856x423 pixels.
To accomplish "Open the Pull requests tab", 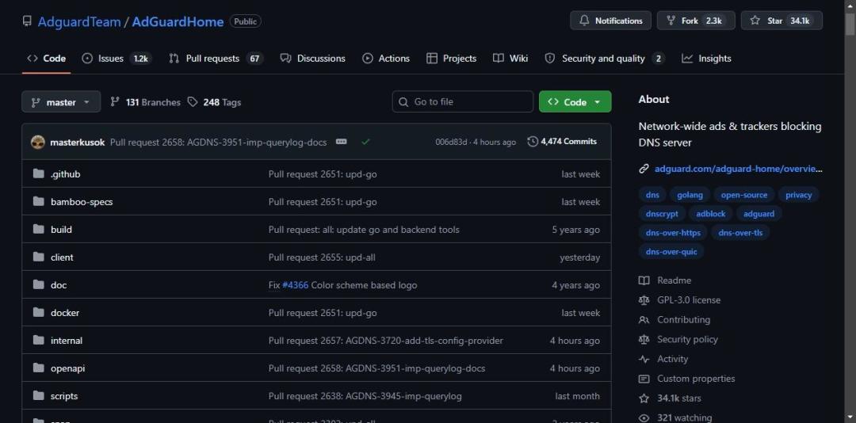I will (216, 59).
